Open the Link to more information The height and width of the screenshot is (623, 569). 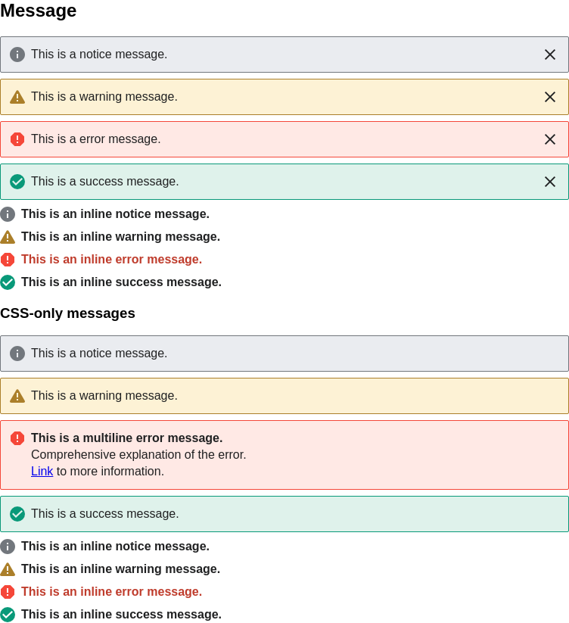pyautogui.click(x=42, y=471)
